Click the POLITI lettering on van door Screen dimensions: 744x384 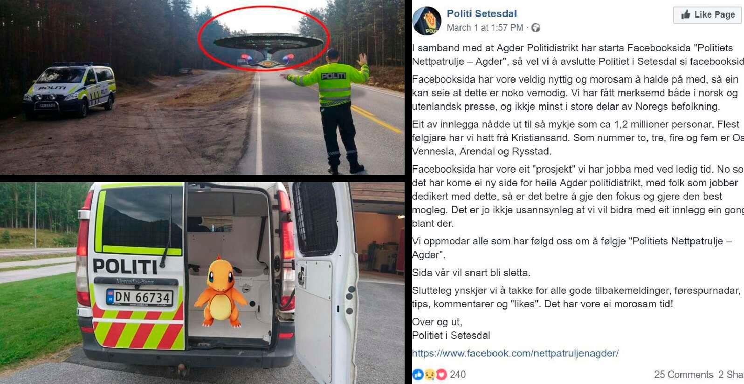click(x=125, y=267)
